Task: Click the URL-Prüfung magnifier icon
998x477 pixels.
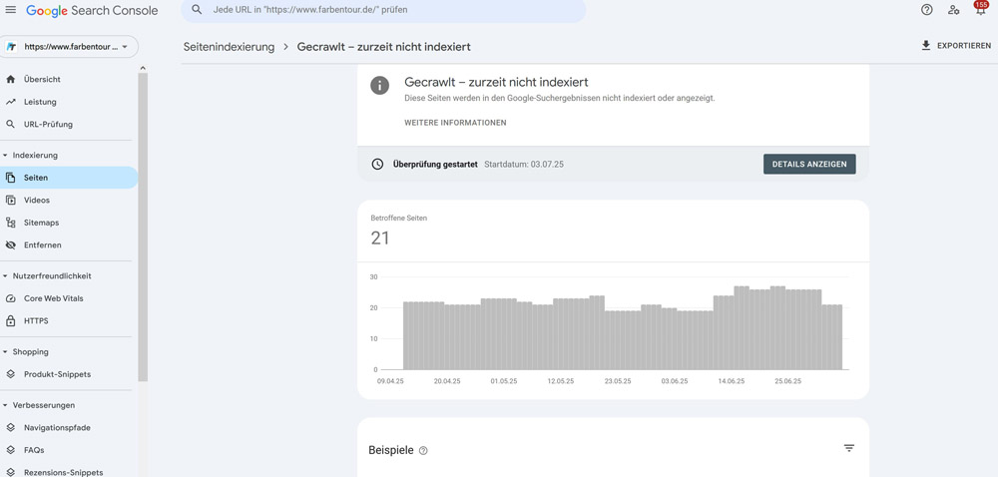Action: point(10,125)
